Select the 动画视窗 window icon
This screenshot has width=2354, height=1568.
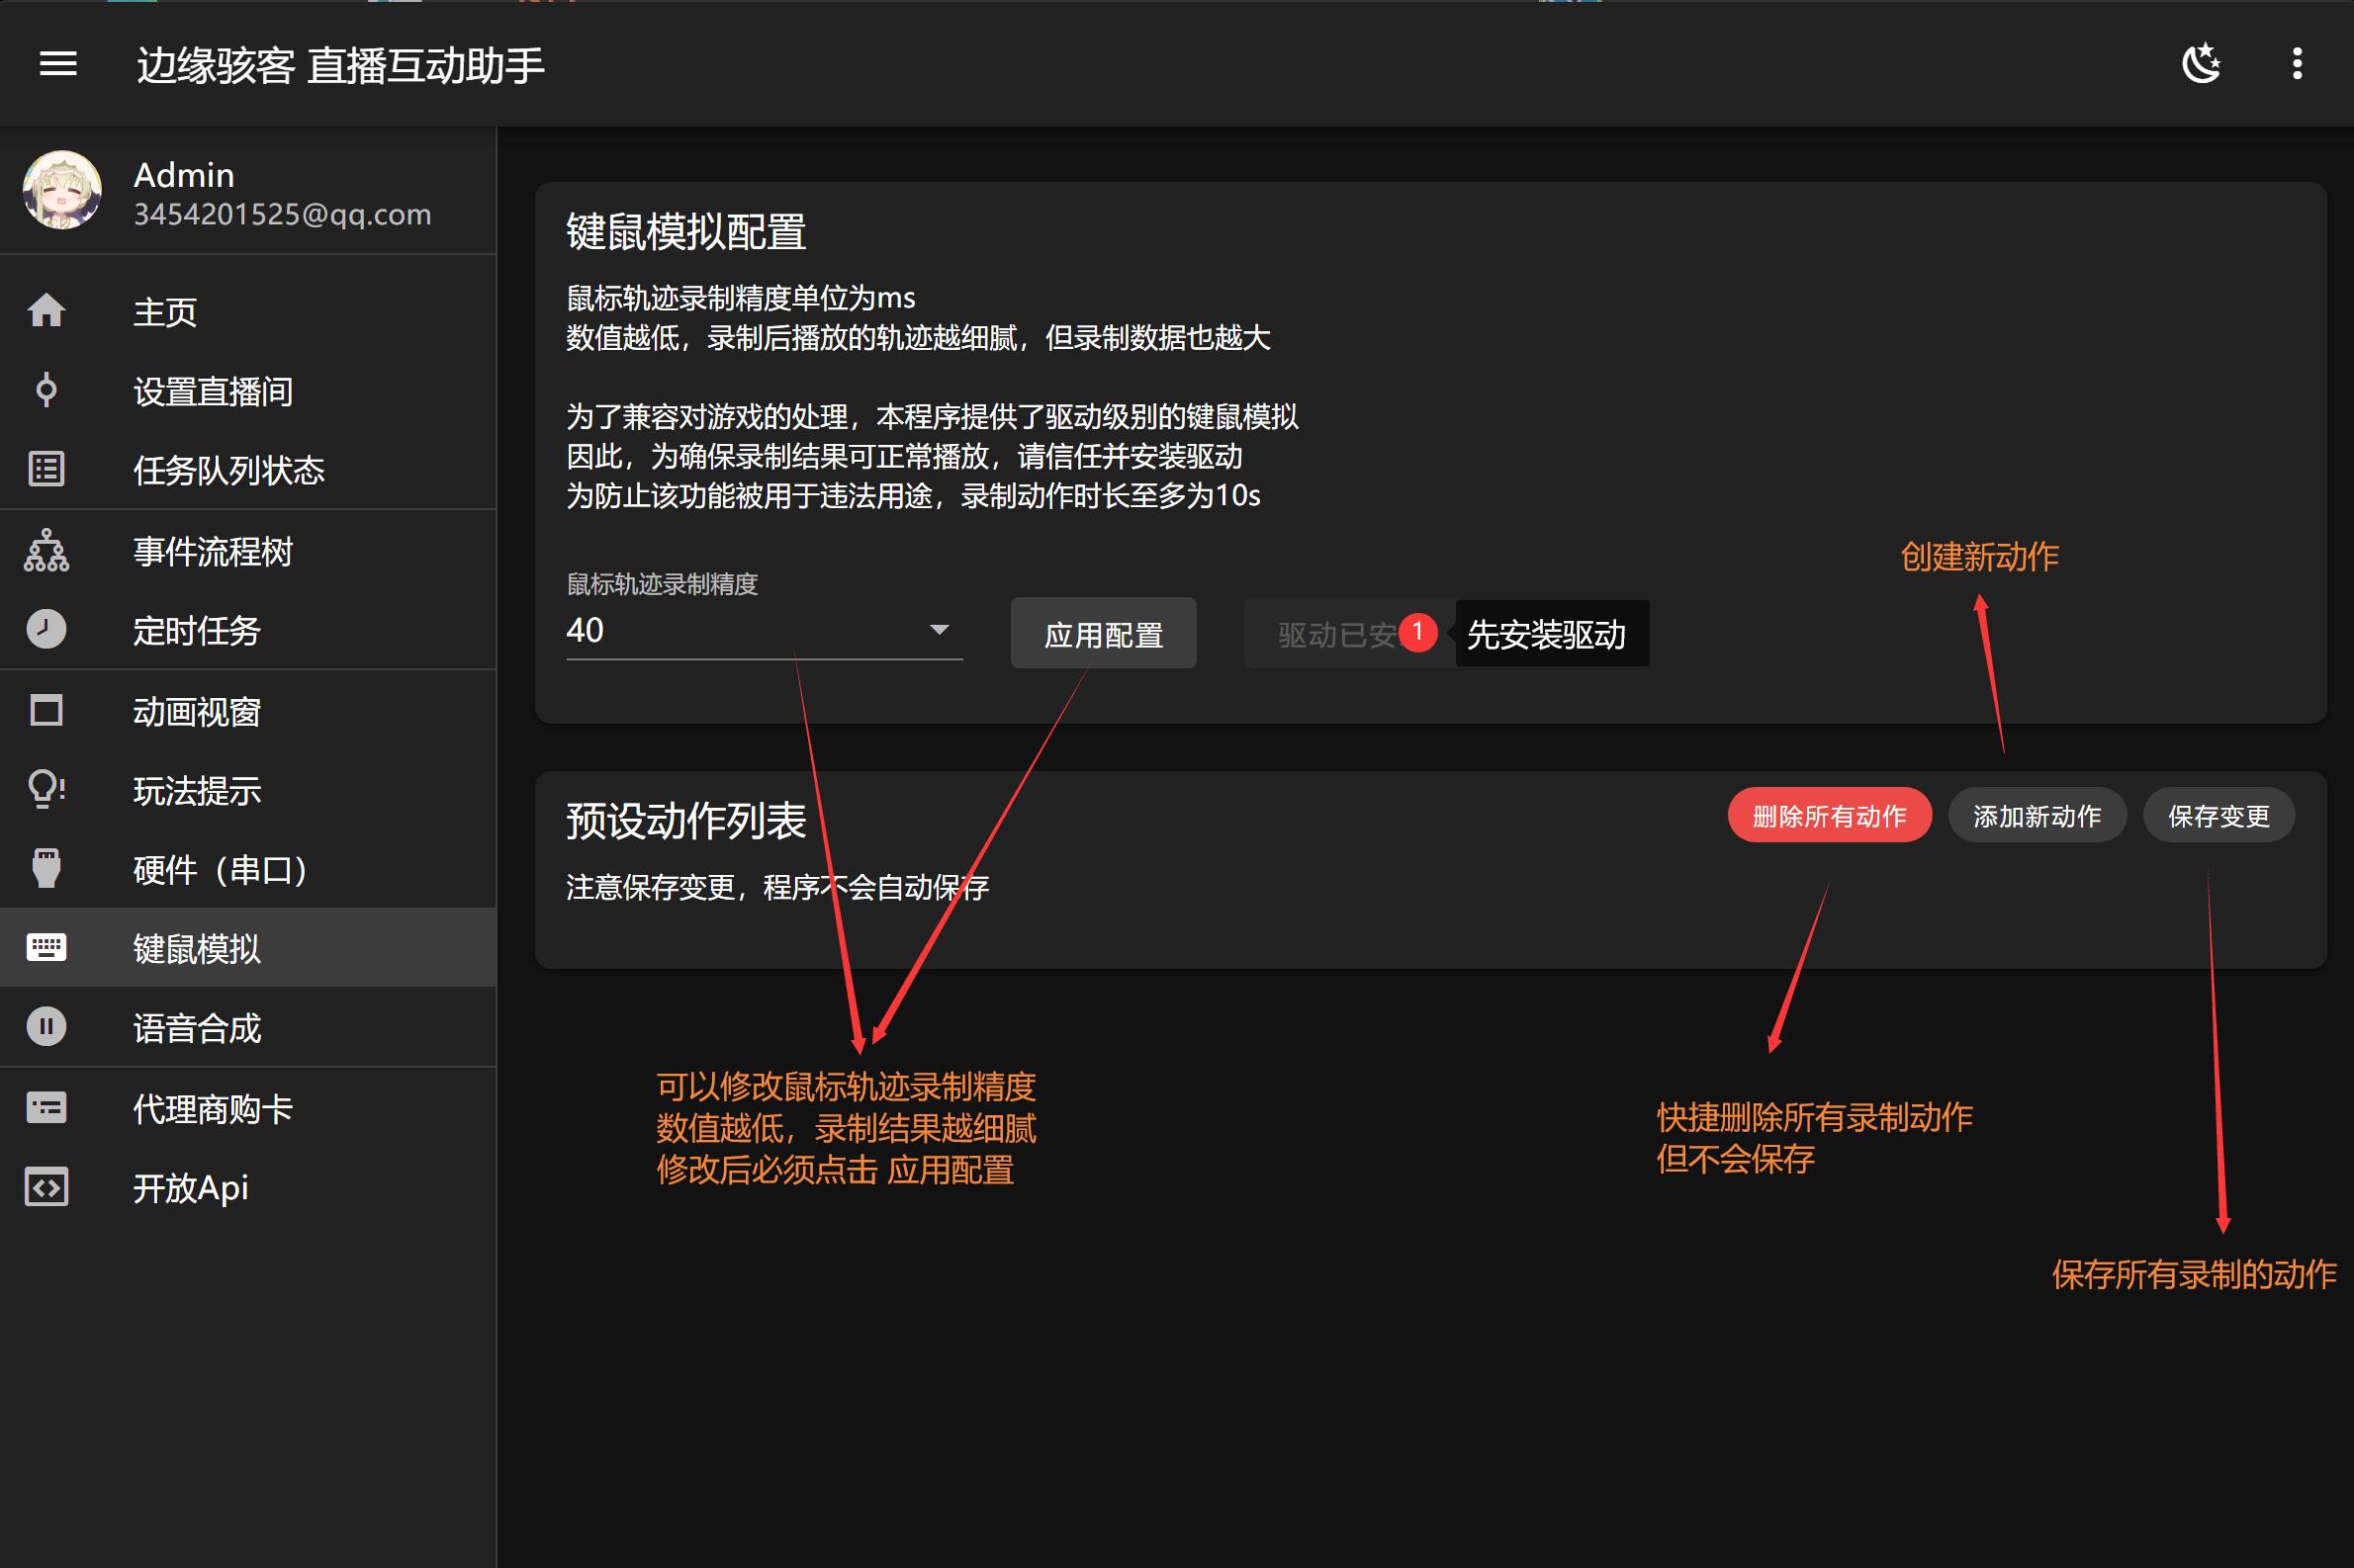pos(47,710)
